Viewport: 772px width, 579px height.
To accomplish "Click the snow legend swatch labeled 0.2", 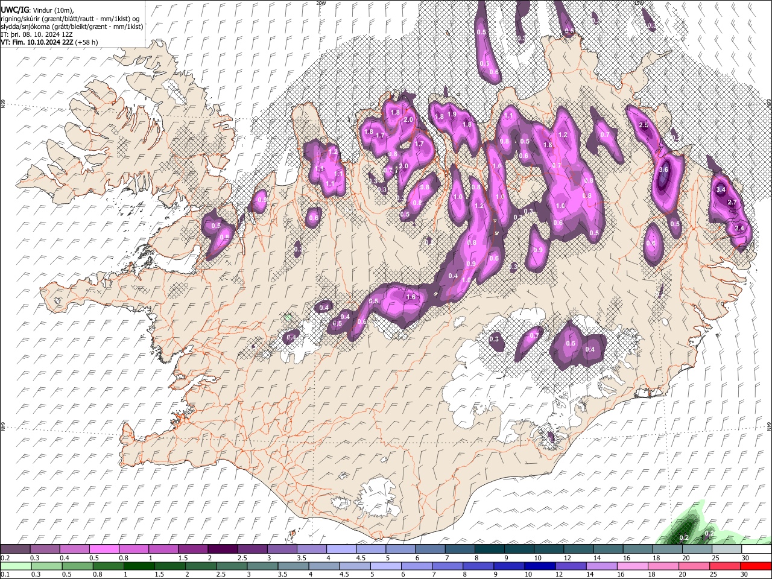I will point(15,549).
